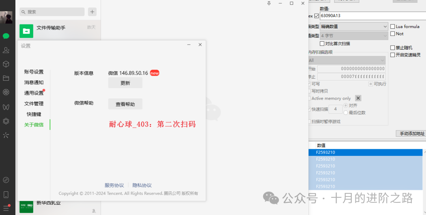Open the 4 字节 value type dropdown

tap(354, 36)
